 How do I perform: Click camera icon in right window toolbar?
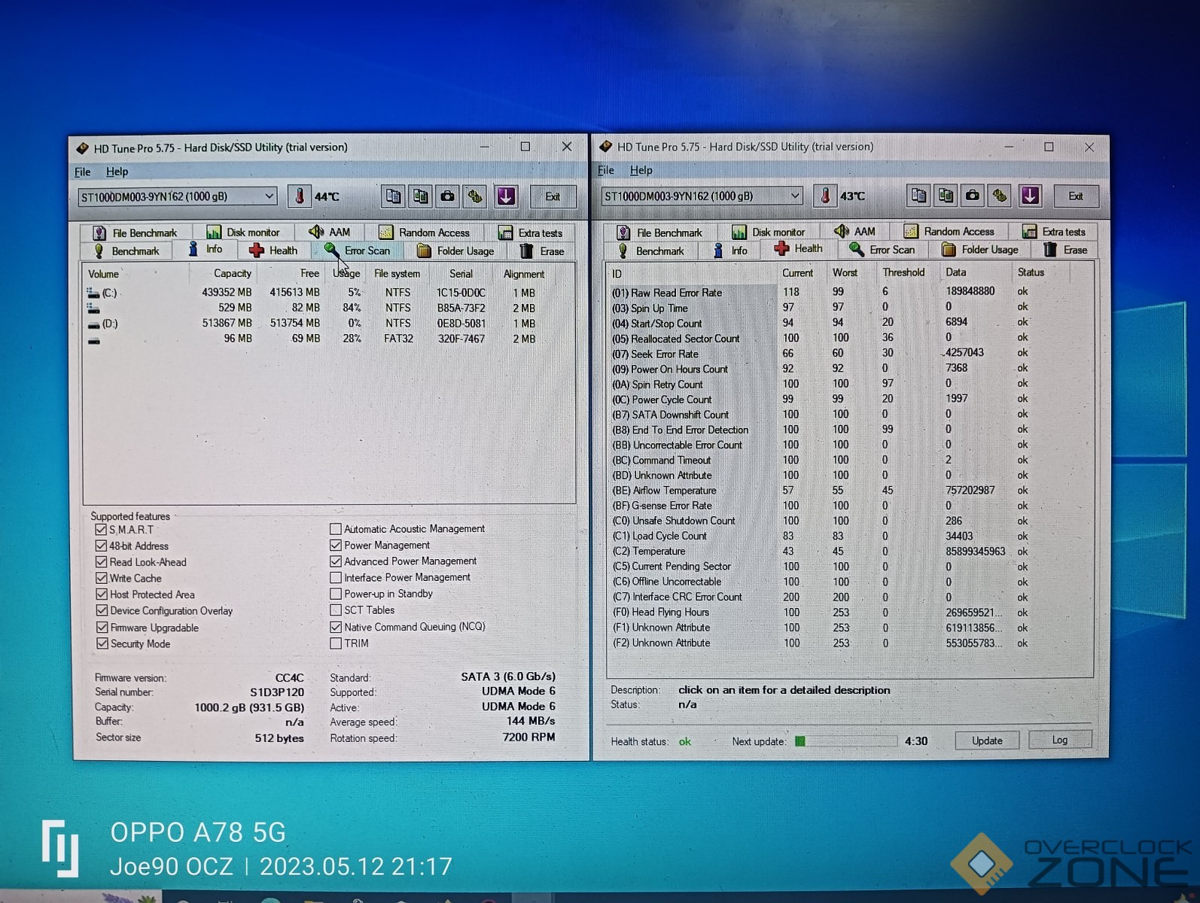point(973,196)
